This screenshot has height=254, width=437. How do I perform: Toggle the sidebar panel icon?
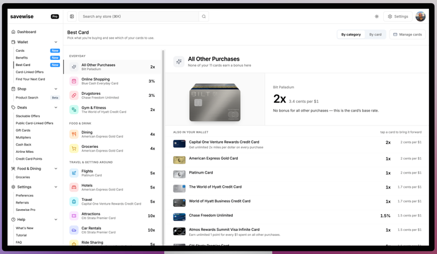point(72,16)
